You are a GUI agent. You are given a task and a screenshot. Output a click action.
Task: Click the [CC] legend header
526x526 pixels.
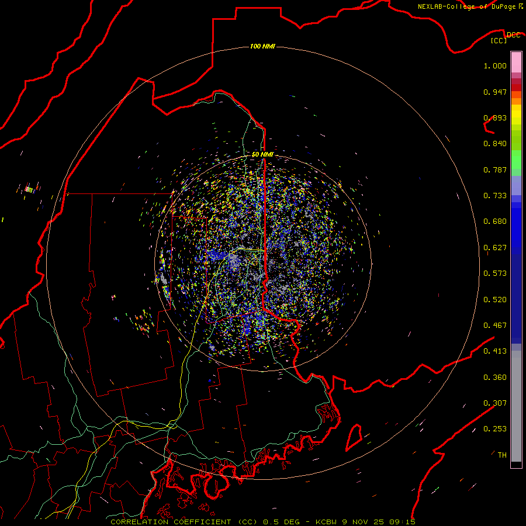pos(499,40)
